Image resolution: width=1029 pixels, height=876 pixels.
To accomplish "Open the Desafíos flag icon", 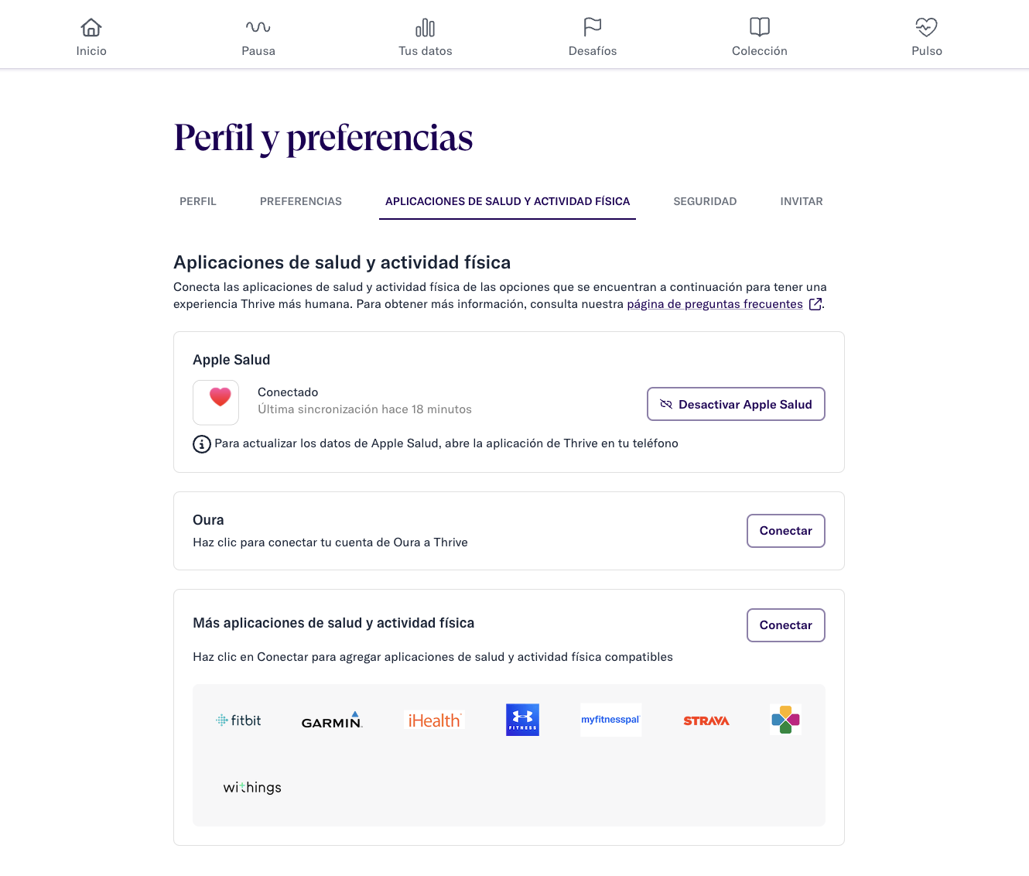I will click(x=593, y=28).
